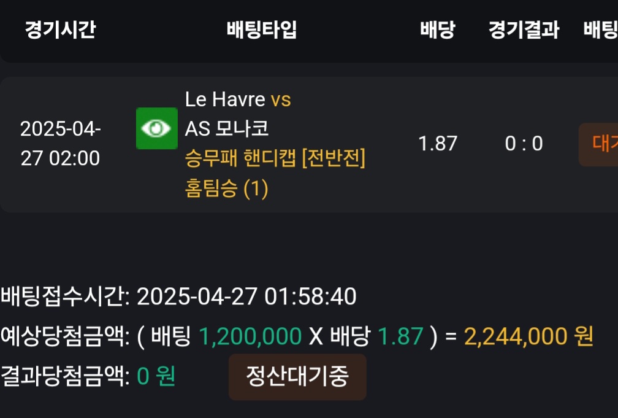This screenshot has height=418, width=618.
Task: Click the partially visible 배팅 column header
Action: point(601,29)
